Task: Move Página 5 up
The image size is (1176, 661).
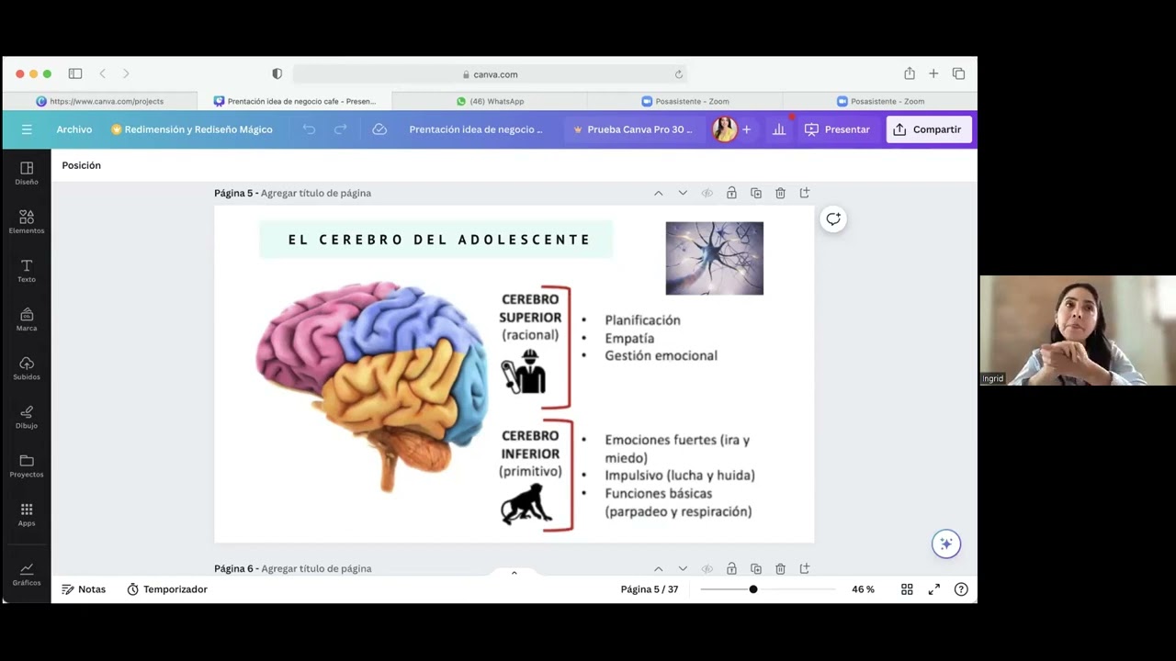Action: click(658, 193)
